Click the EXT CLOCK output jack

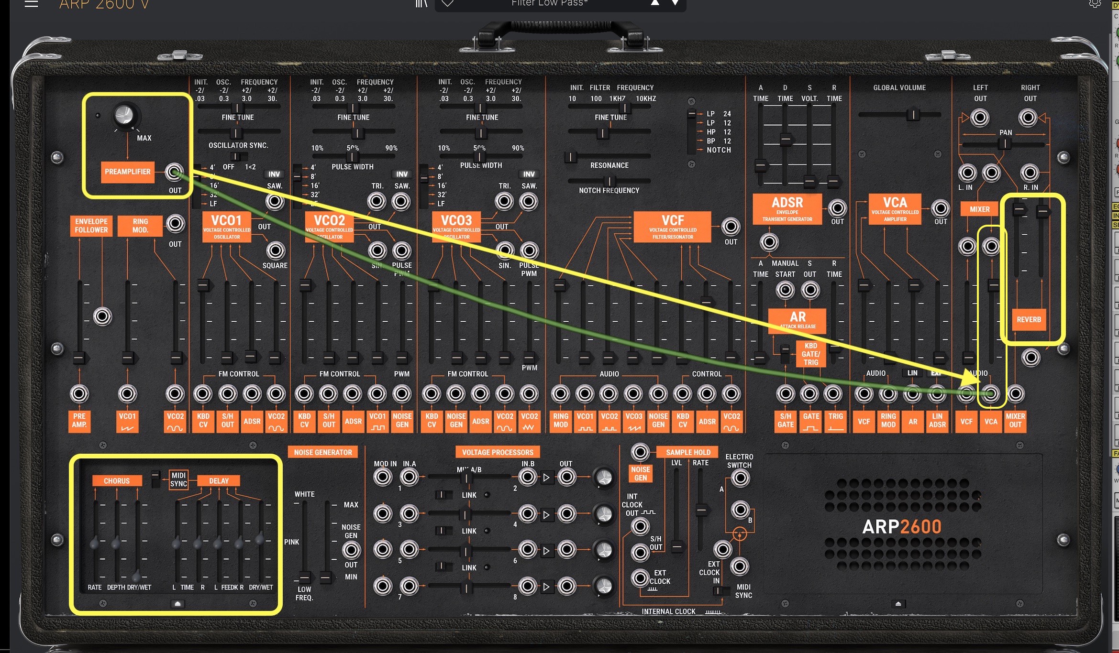[640, 578]
